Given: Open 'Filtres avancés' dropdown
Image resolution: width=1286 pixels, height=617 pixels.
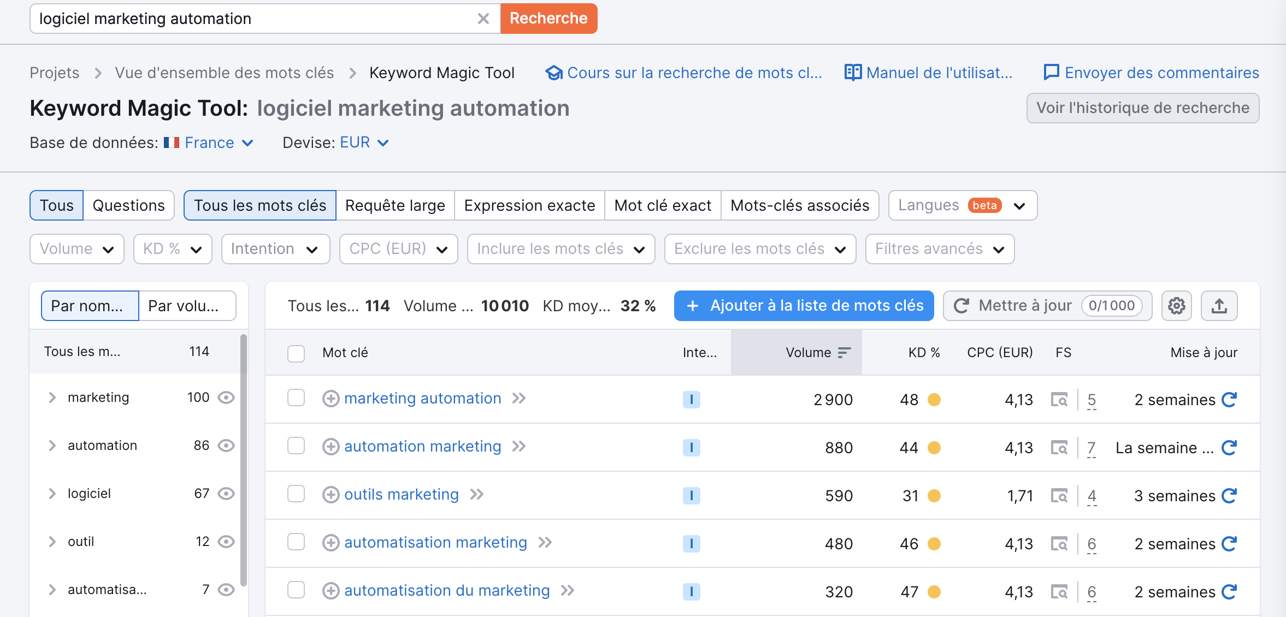Looking at the screenshot, I should click(x=940, y=249).
